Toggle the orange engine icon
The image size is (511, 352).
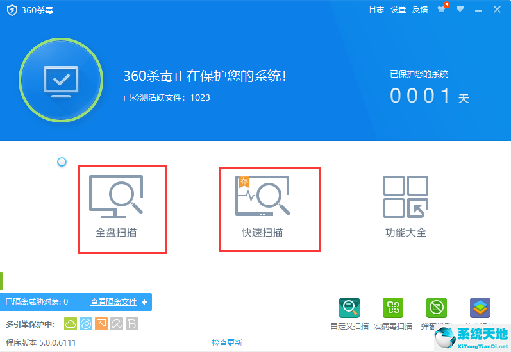coord(101,324)
